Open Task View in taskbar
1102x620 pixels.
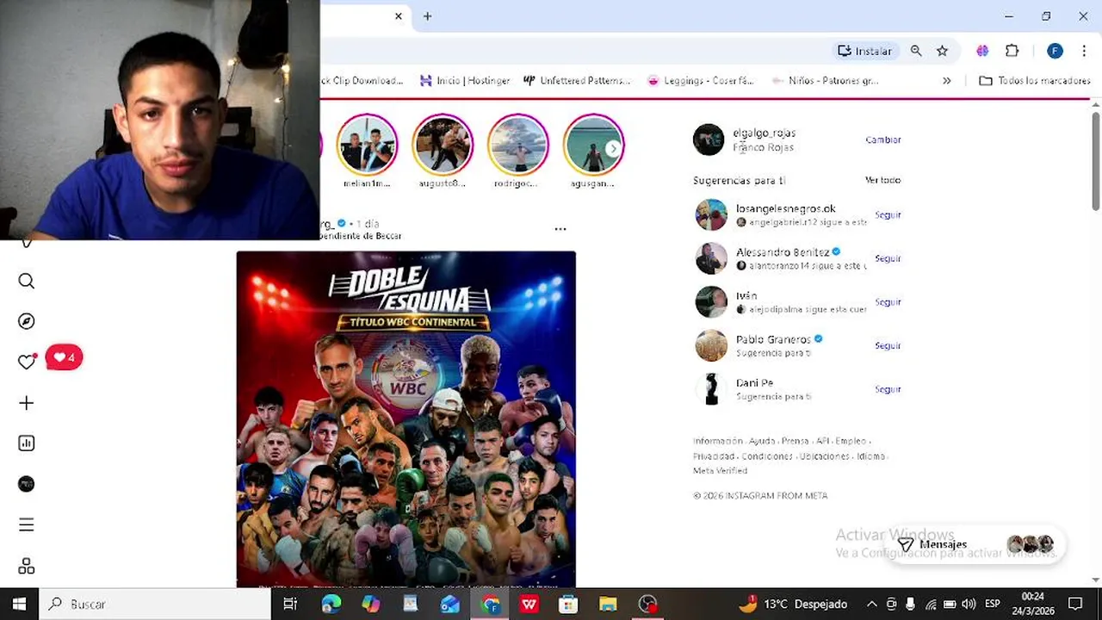tap(290, 604)
